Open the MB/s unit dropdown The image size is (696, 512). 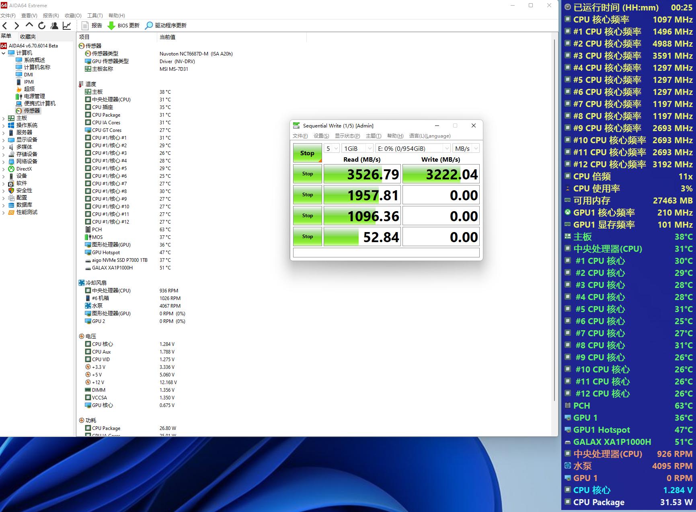466,148
